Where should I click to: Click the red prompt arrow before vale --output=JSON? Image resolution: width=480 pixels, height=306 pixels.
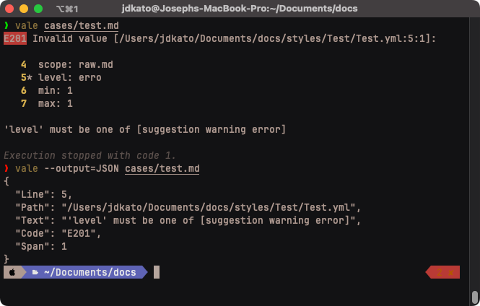(6, 168)
